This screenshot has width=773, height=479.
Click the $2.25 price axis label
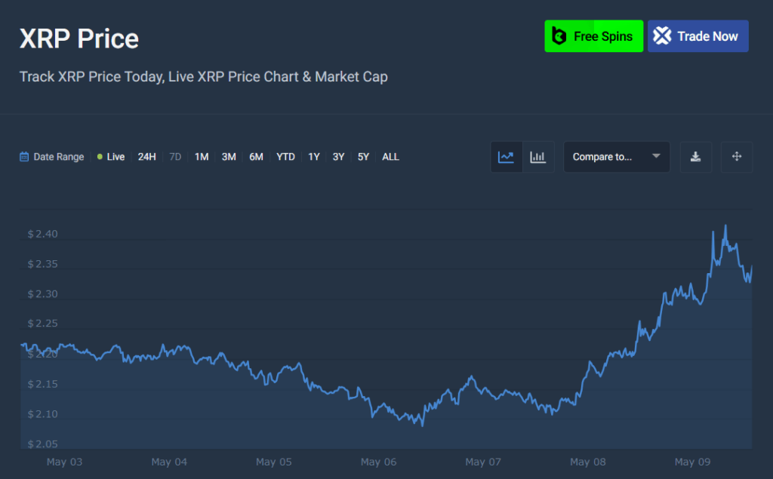coord(42,324)
